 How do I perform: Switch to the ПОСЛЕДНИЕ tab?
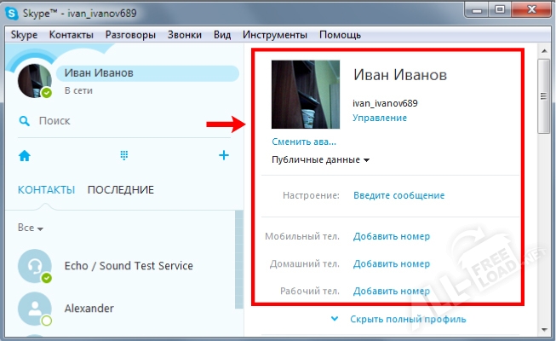(x=121, y=189)
